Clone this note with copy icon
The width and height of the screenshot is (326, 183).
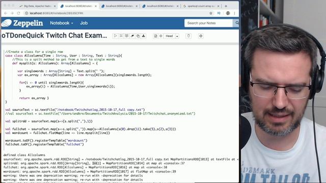138,36
